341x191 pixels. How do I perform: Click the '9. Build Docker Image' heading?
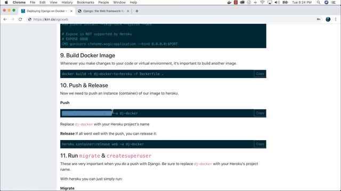87,55
